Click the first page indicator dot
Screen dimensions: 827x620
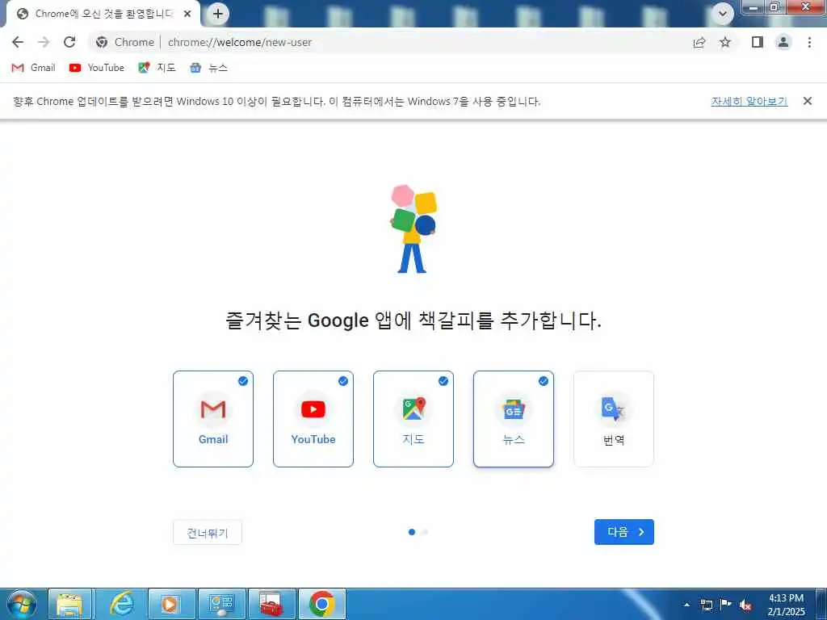pyautogui.click(x=412, y=532)
